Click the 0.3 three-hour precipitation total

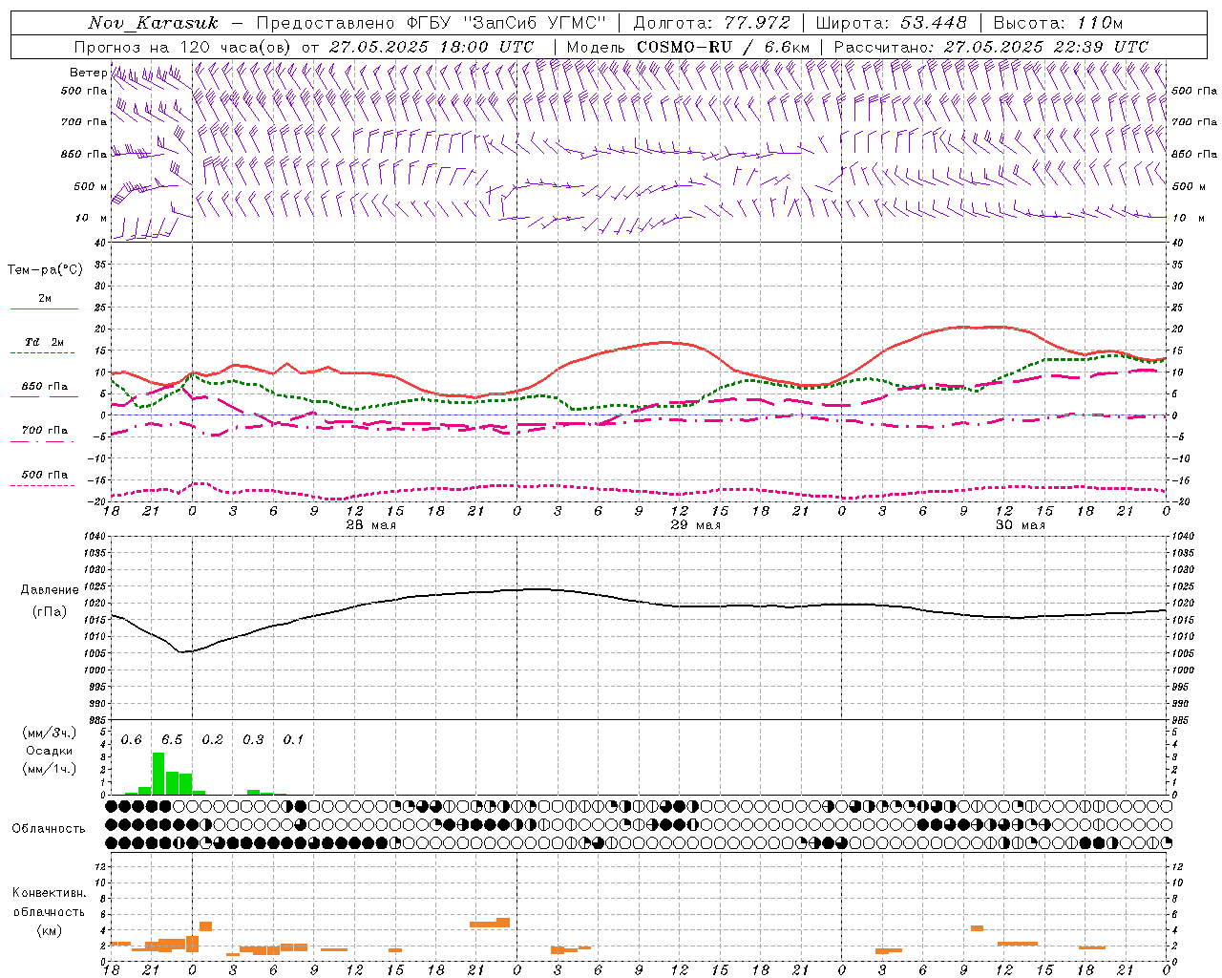[x=253, y=740]
